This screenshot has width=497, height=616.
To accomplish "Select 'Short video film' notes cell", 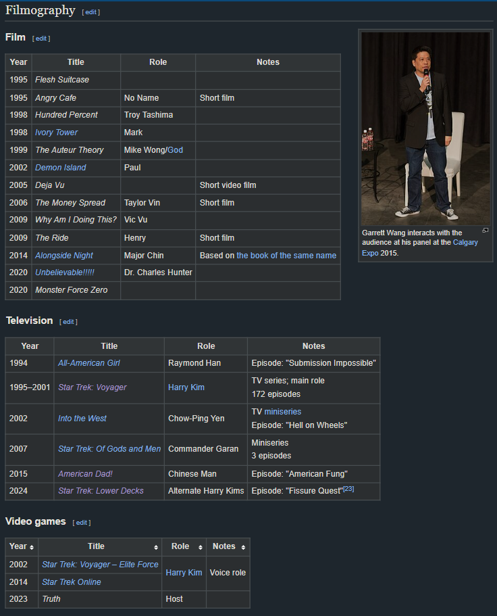I will [x=268, y=185].
